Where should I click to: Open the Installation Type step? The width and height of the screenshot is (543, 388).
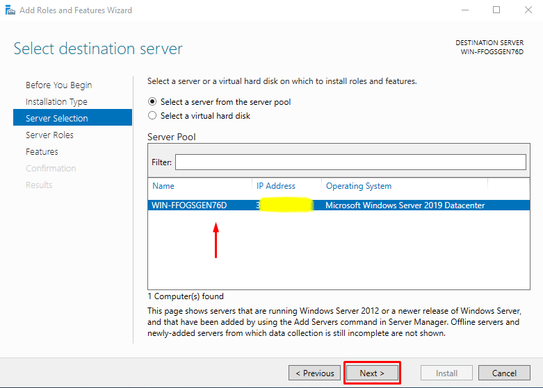(56, 102)
